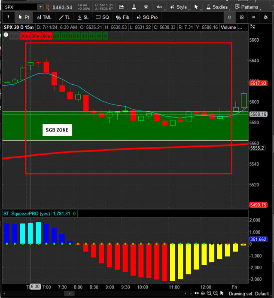Click the red 20m squeeze label
The image size is (274, 298).
[x=25, y=36]
